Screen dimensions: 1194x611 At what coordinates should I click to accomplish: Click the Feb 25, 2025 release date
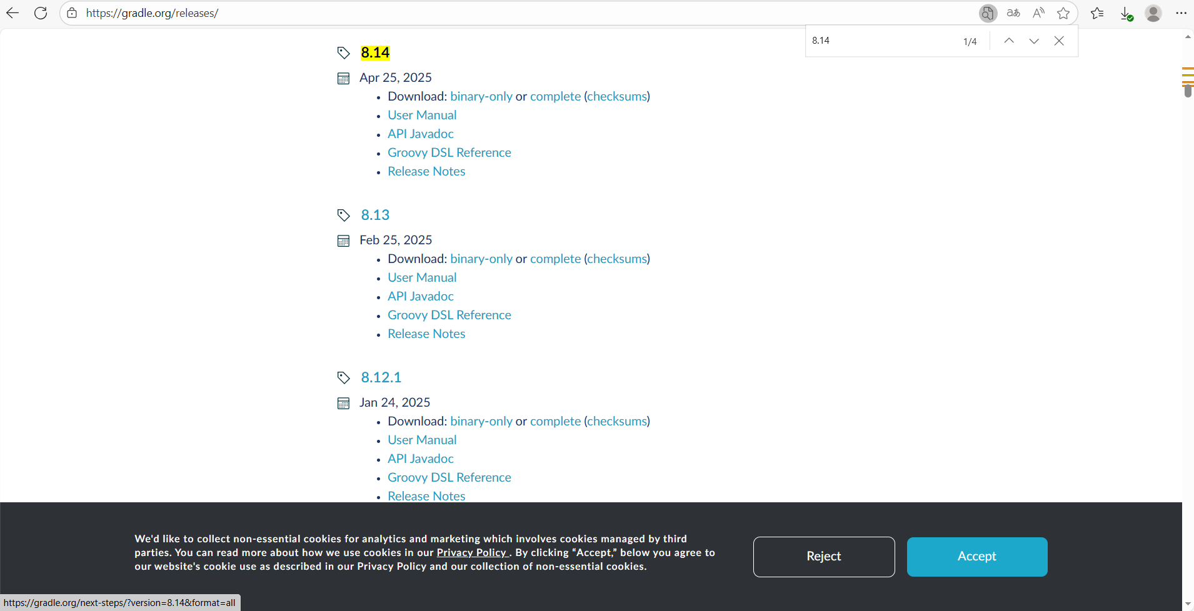396,240
